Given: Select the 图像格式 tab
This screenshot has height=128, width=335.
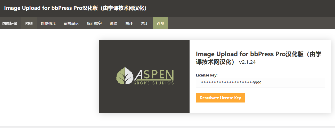Looking at the screenshot, I should [48, 23].
